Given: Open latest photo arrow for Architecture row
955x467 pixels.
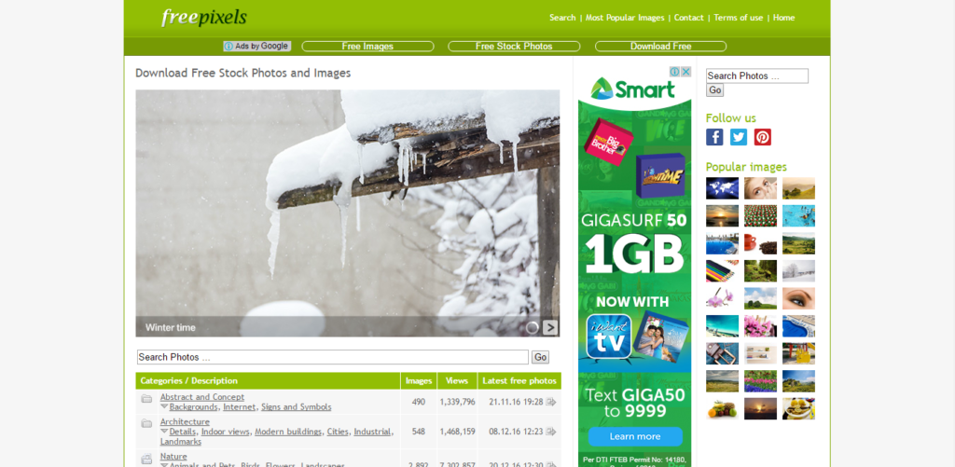Looking at the screenshot, I should (550, 432).
